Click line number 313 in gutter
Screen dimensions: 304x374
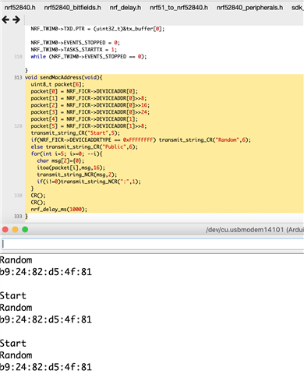point(18,77)
